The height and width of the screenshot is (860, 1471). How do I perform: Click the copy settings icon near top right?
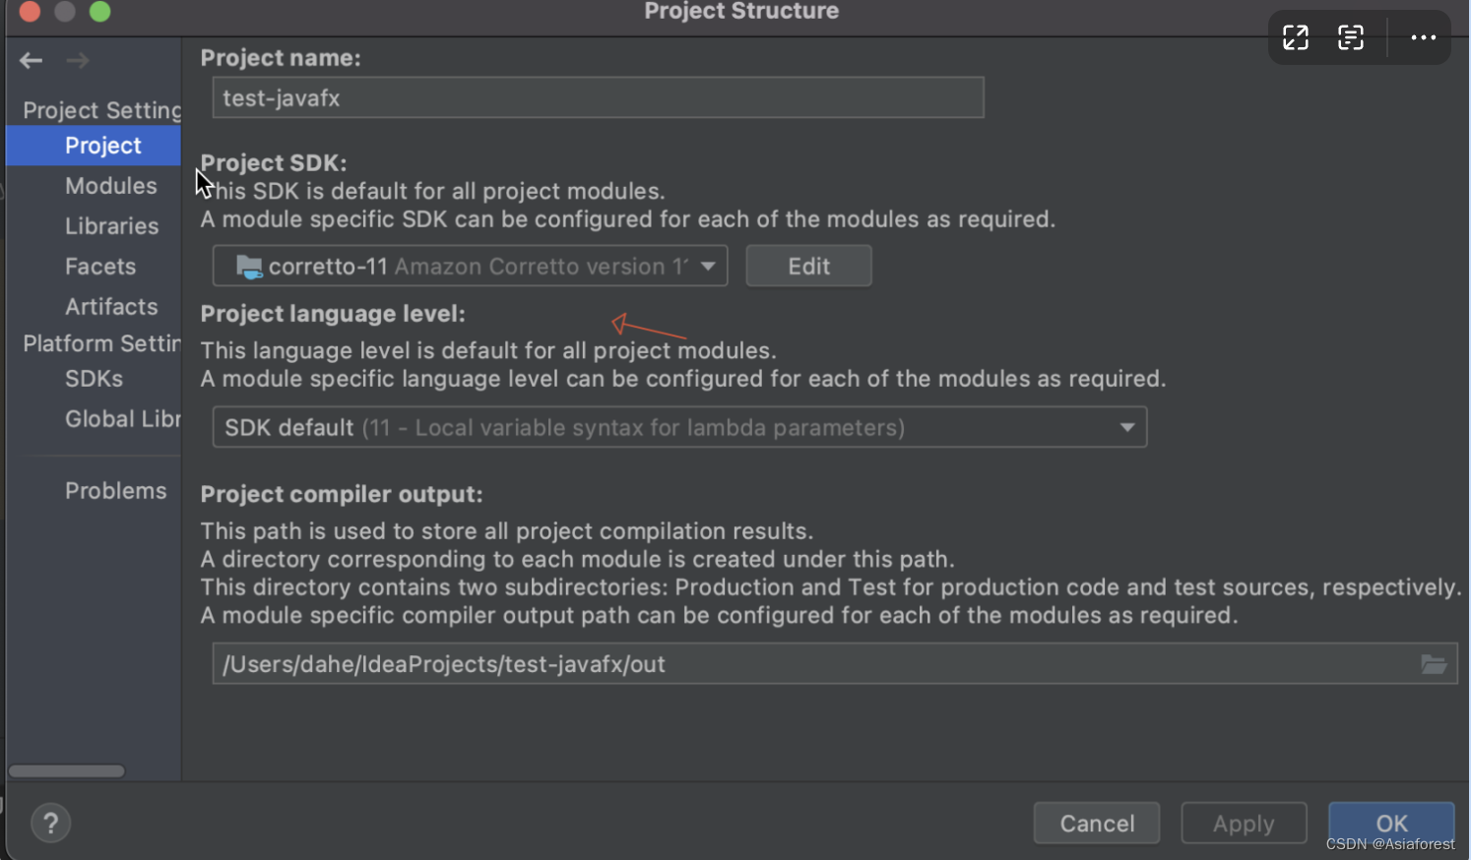coord(1350,37)
